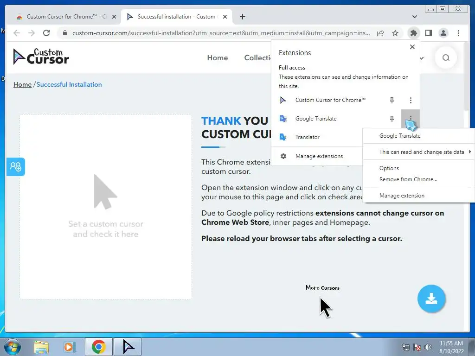This screenshot has height=356, width=475.
Task: Click Google Translate entry in context menu
Action: [400, 136]
